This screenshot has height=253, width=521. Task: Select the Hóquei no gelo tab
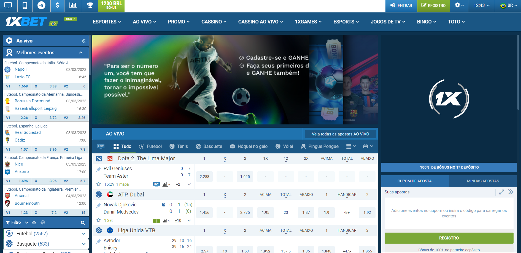pos(249,147)
